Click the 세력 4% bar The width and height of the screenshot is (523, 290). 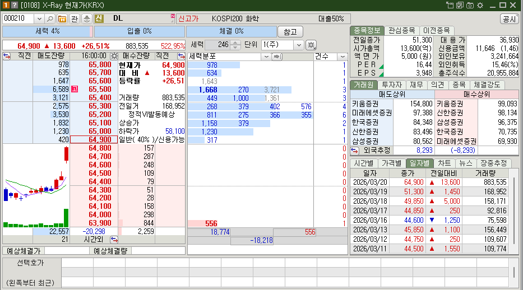point(47,31)
